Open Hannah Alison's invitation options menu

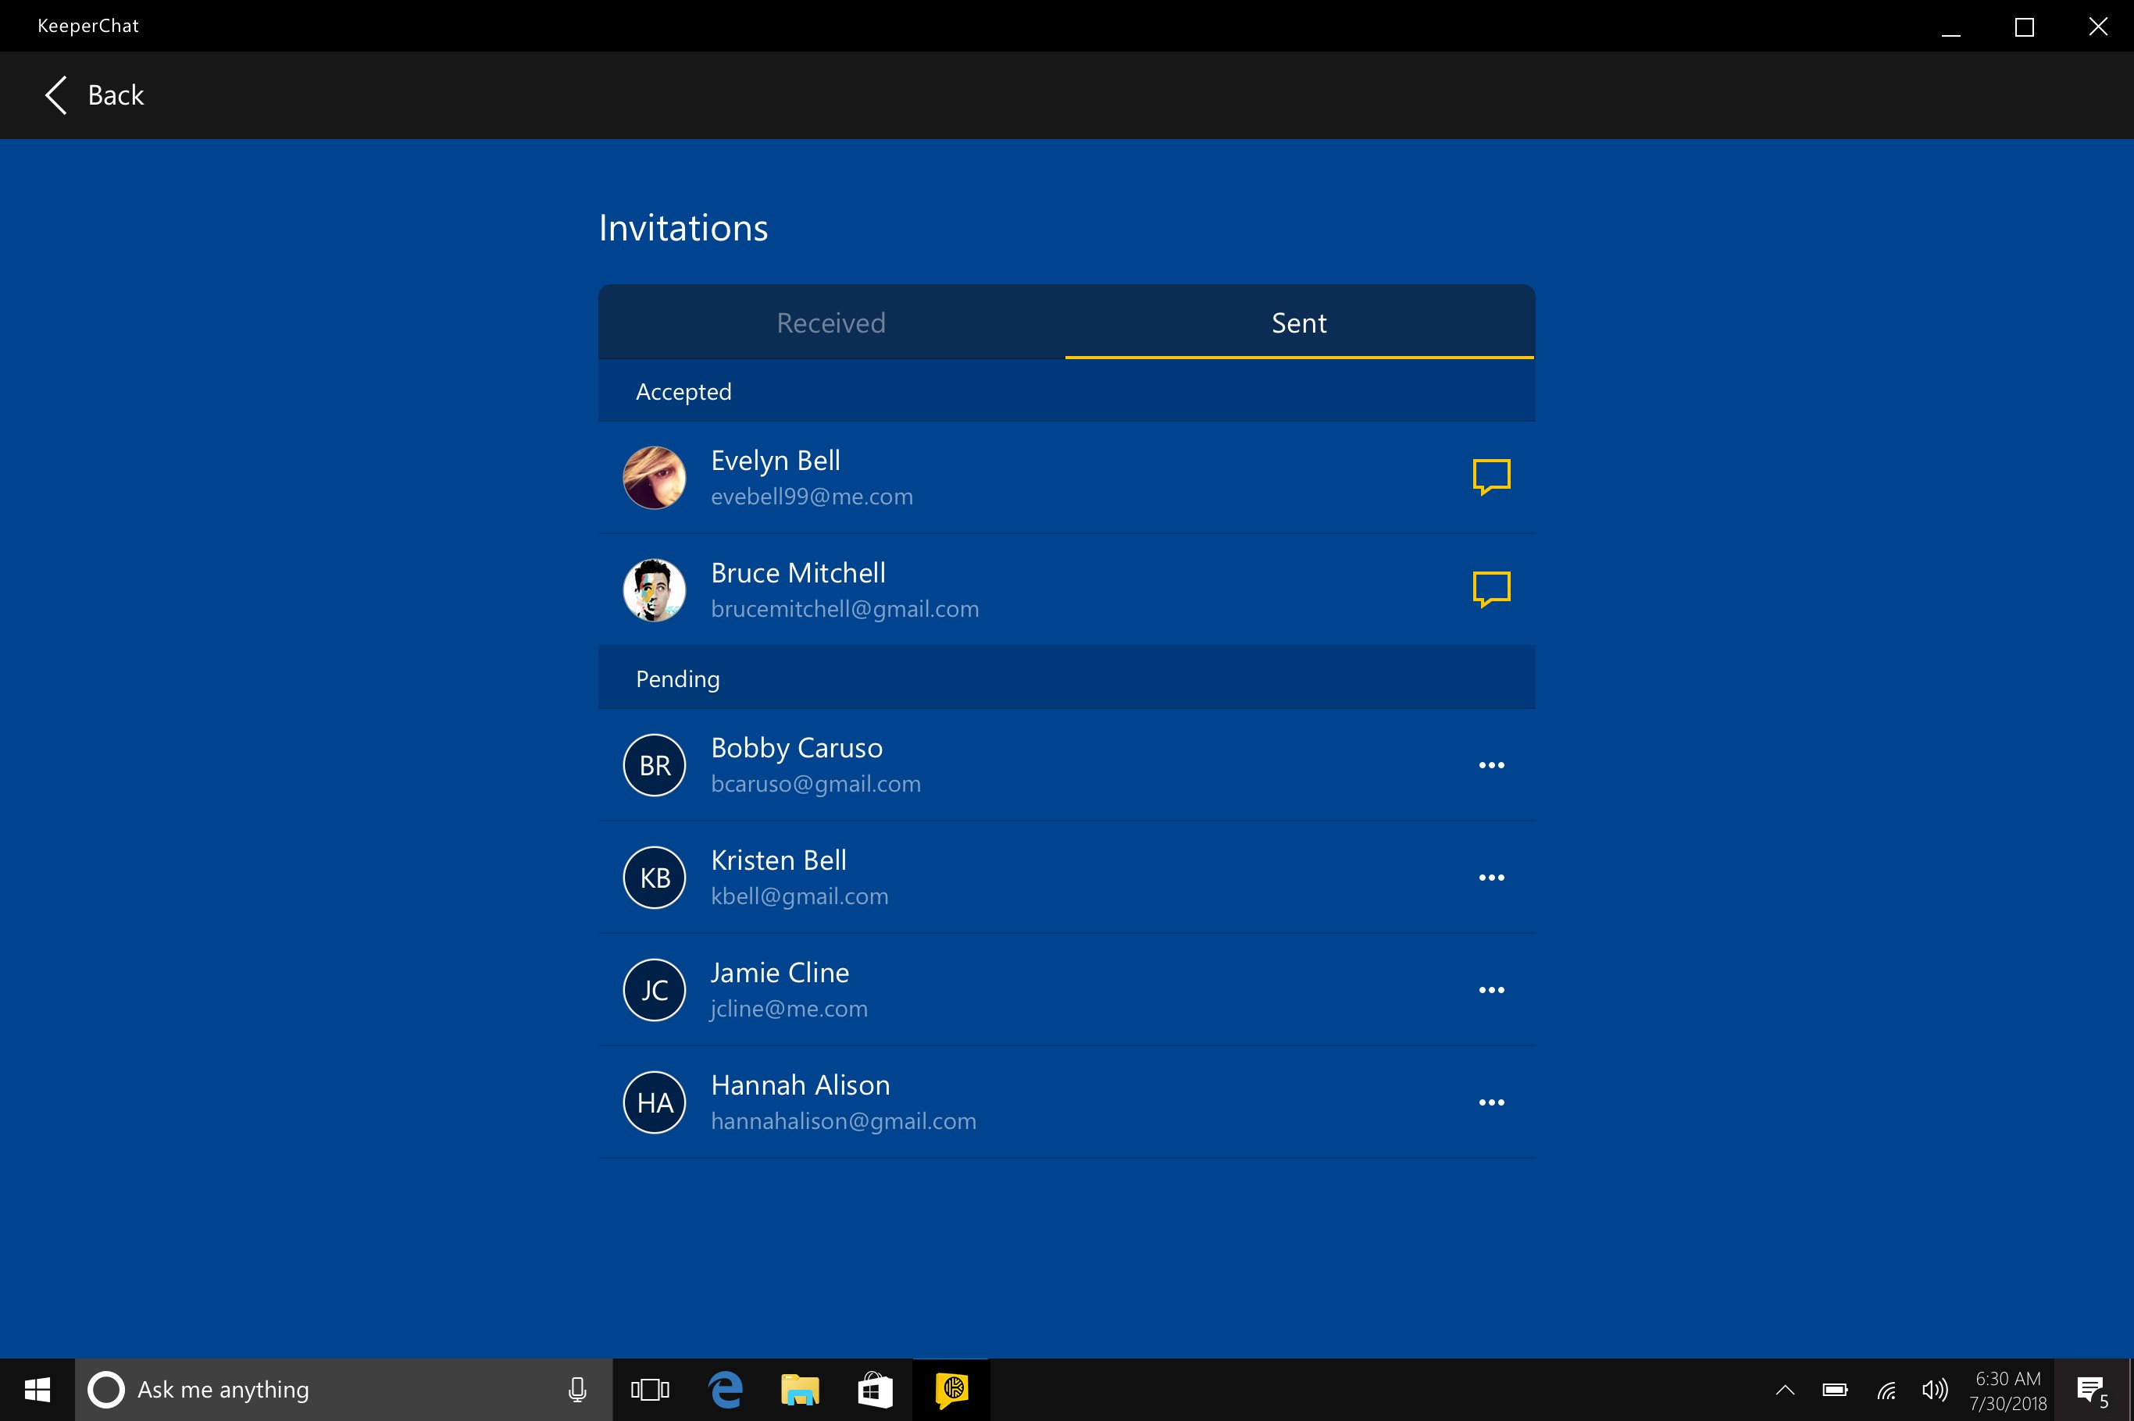tap(1491, 1102)
